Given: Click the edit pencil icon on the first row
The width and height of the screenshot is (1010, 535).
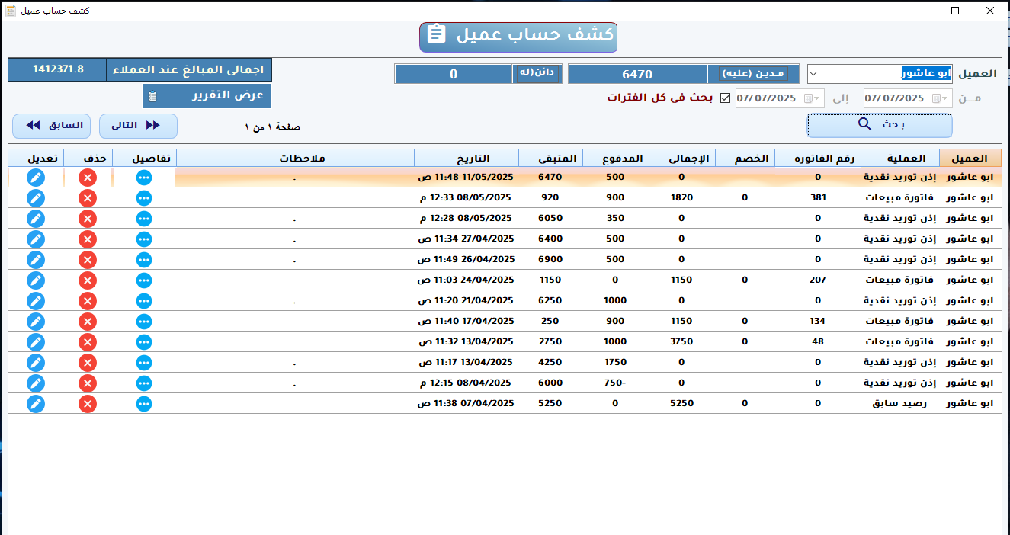Looking at the screenshot, I should [36, 177].
